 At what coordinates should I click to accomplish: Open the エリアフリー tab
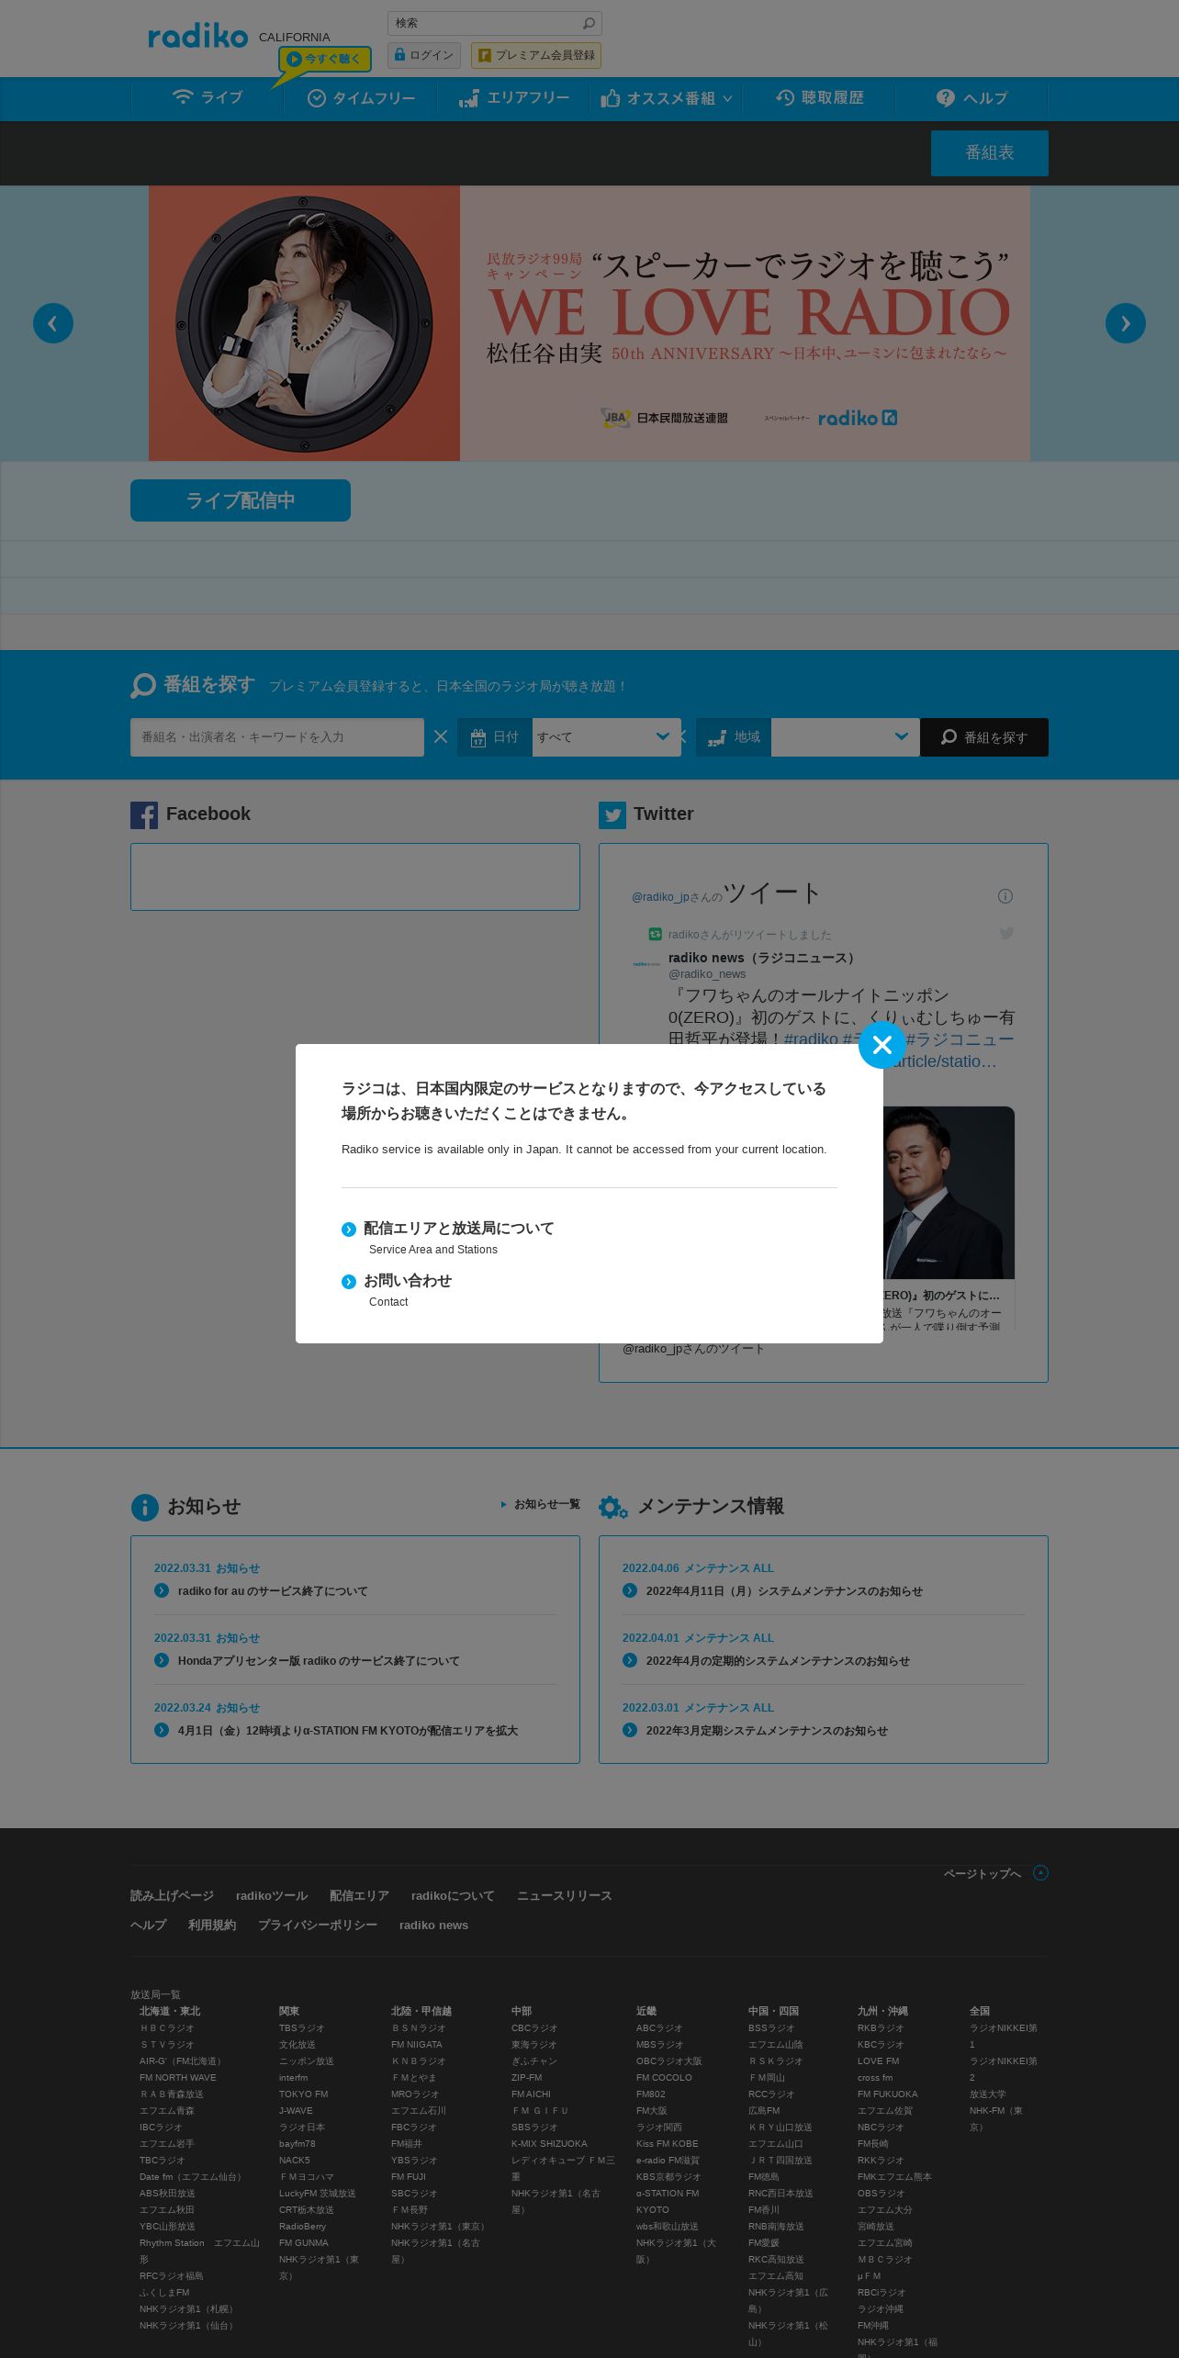[x=514, y=97]
